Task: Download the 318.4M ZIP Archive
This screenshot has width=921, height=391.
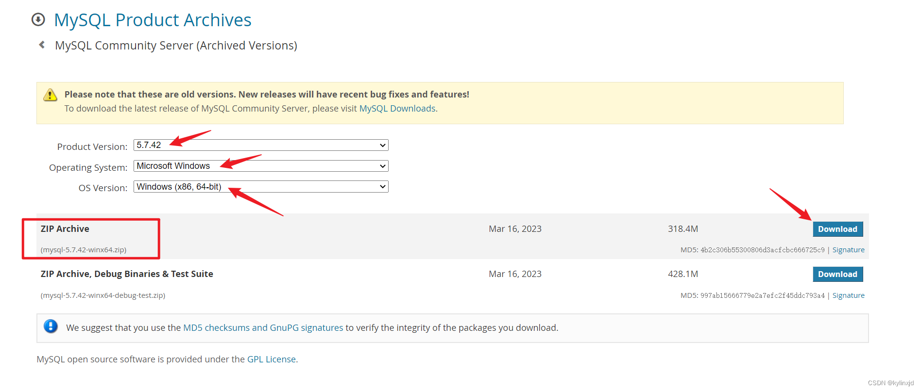Action: point(837,229)
